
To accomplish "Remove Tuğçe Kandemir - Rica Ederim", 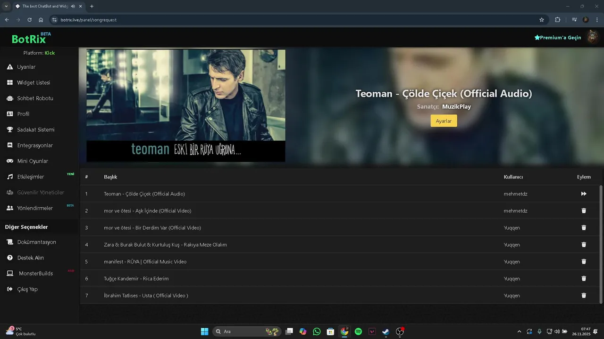I will (x=584, y=278).
